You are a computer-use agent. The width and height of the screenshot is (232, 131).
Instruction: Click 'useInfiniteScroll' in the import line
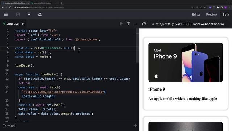[45, 39]
